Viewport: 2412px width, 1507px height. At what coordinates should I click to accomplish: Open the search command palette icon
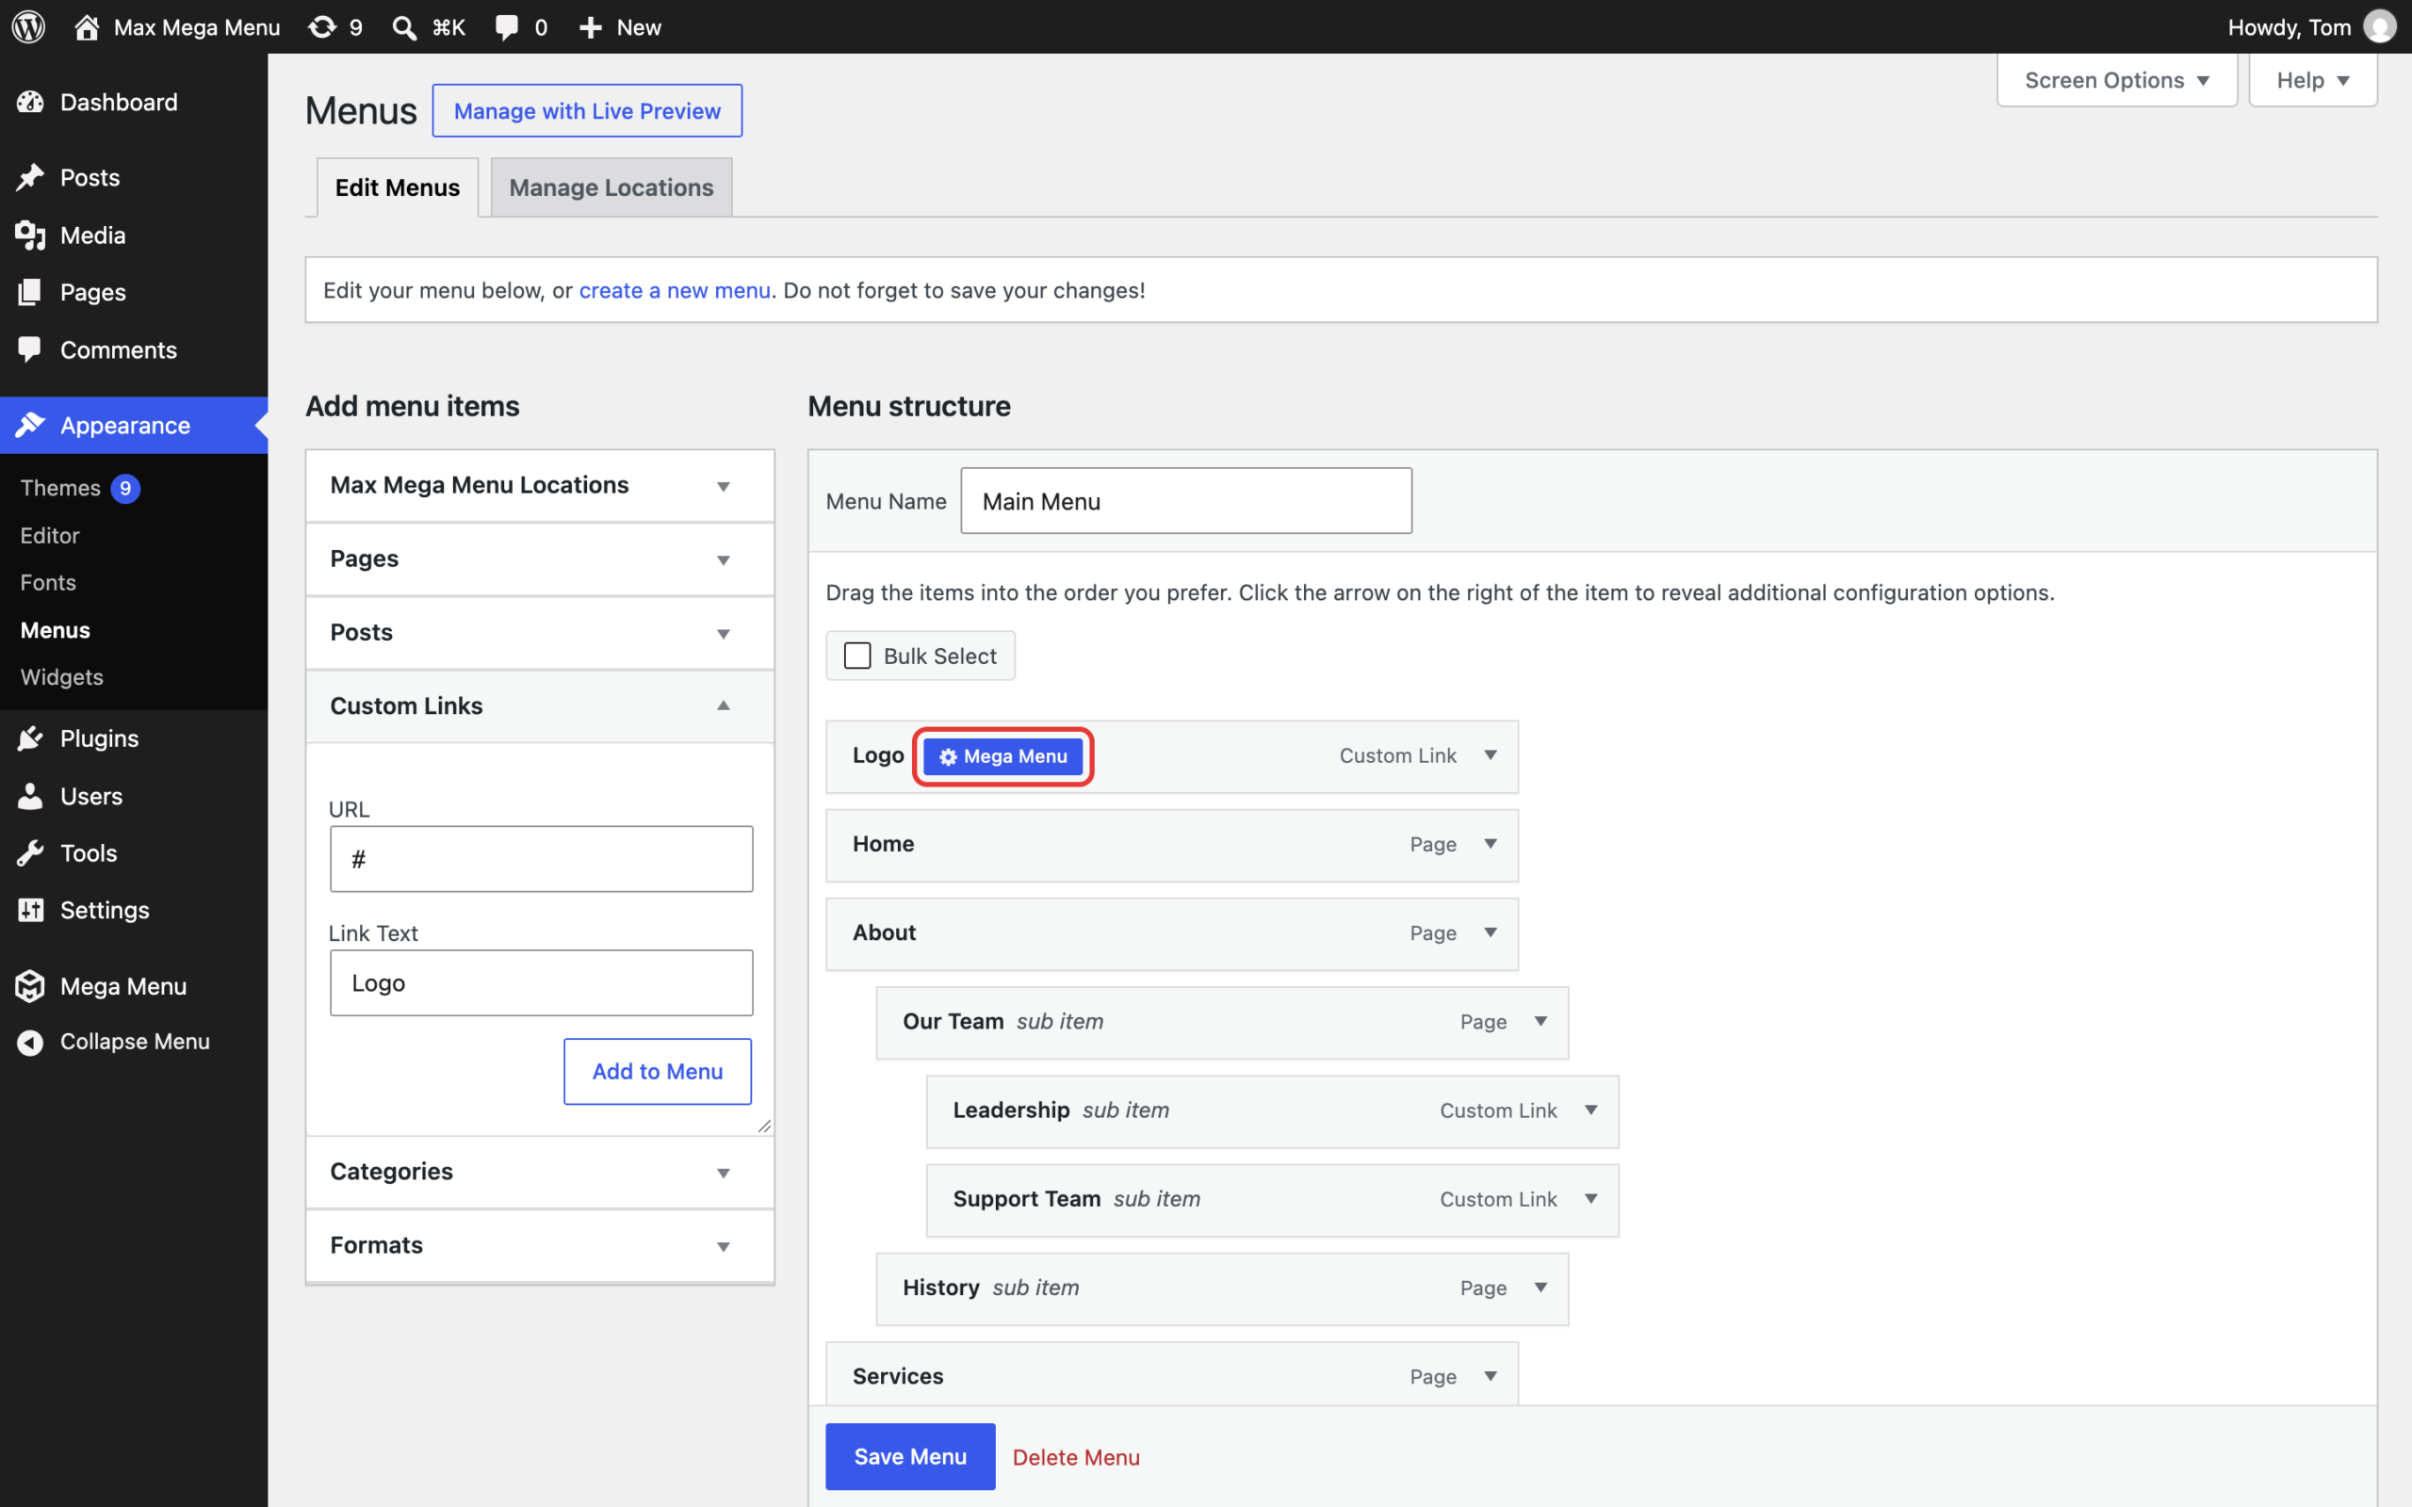pos(403,27)
